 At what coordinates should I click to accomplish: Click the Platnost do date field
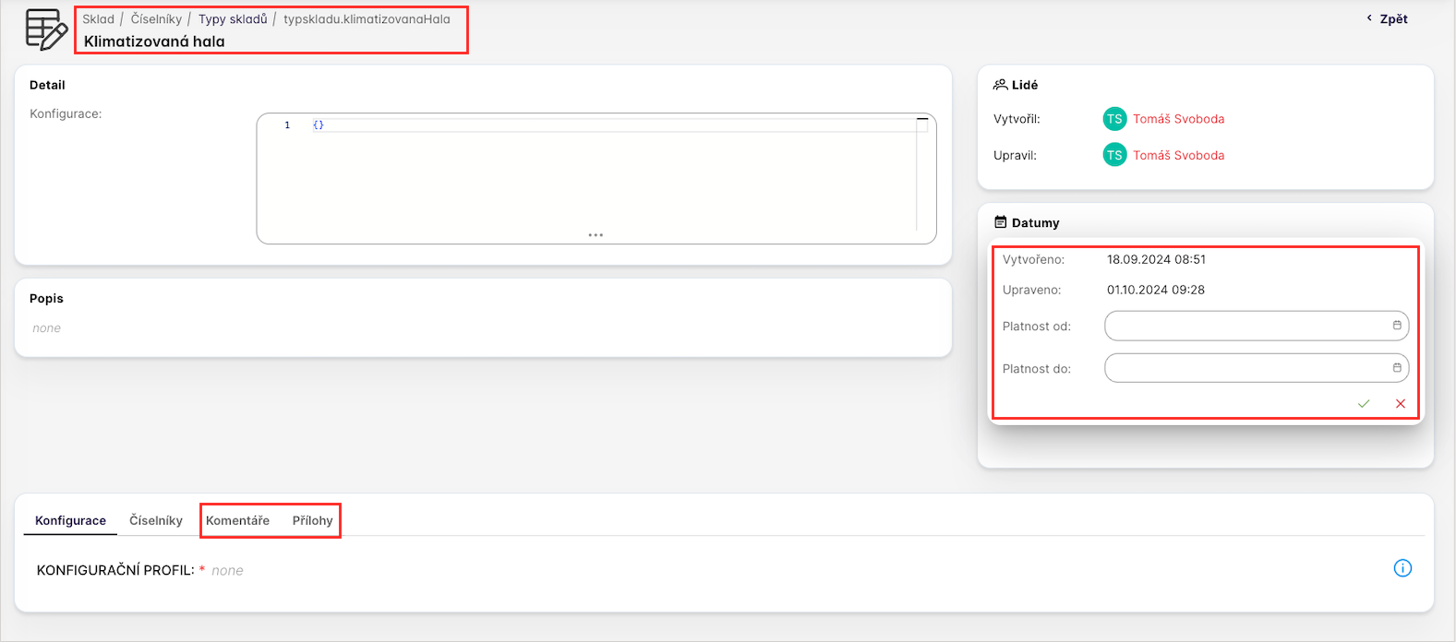coord(1246,368)
